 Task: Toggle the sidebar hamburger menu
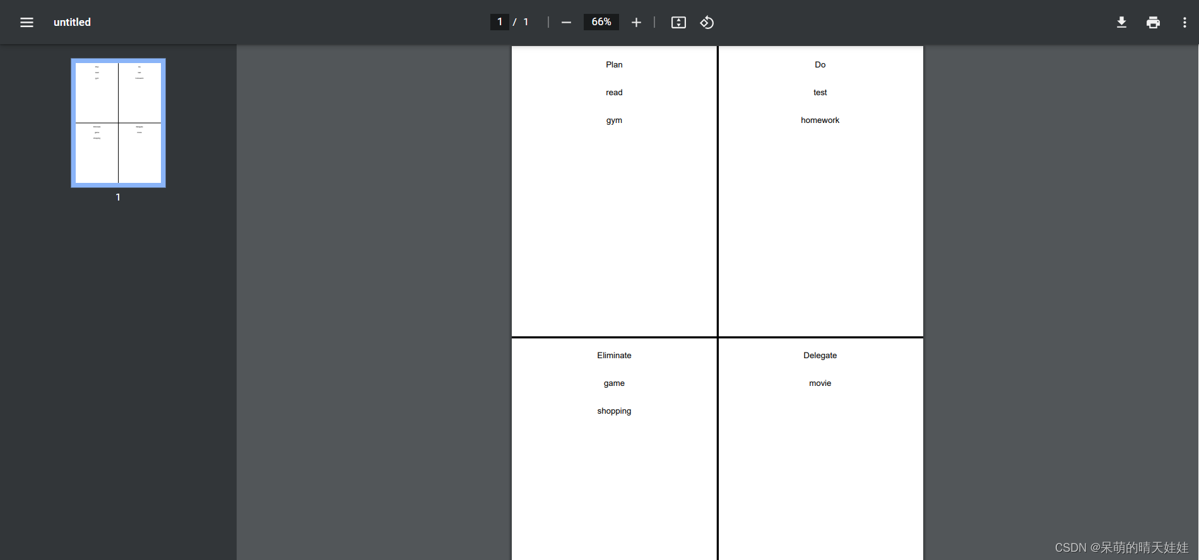coord(27,22)
